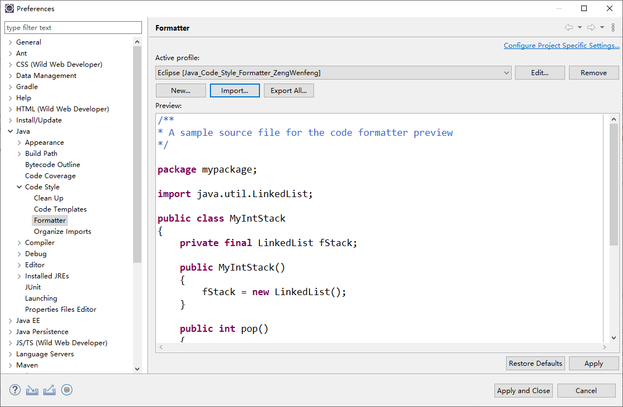The width and height of the screenshot is (623, 407).
Task: Click the tree scroll up arrow
Action: point(137,42)
